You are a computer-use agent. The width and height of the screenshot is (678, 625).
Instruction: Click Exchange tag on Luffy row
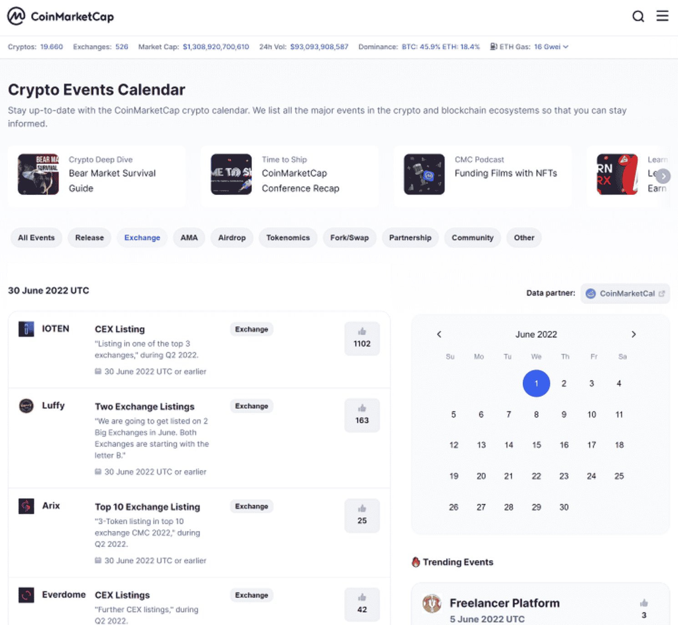pyautogui.click(x=252, y=406)
